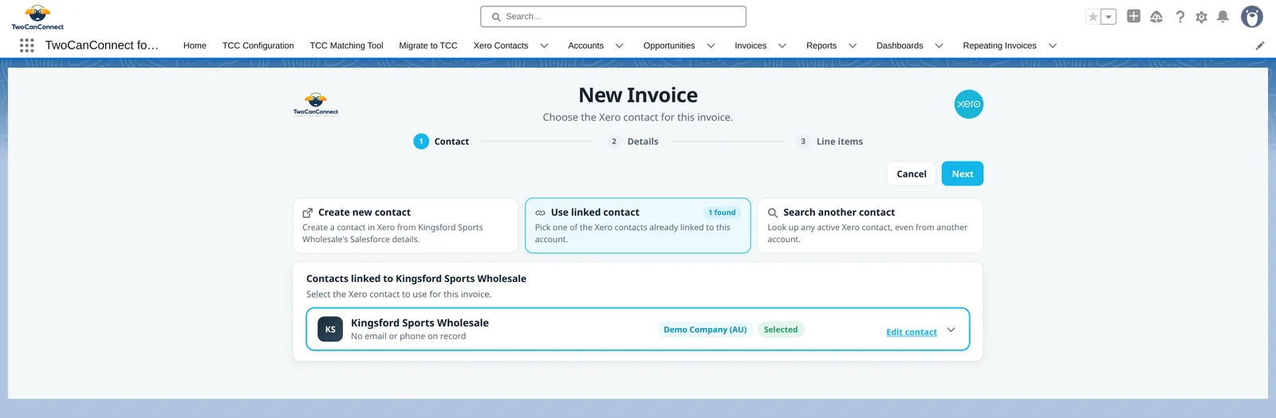Image resolution: width=1276 pixels, height=418 pixels.
Task: Open the Opportunities tab
Action: pyautogui.click(x=669, y=45)
